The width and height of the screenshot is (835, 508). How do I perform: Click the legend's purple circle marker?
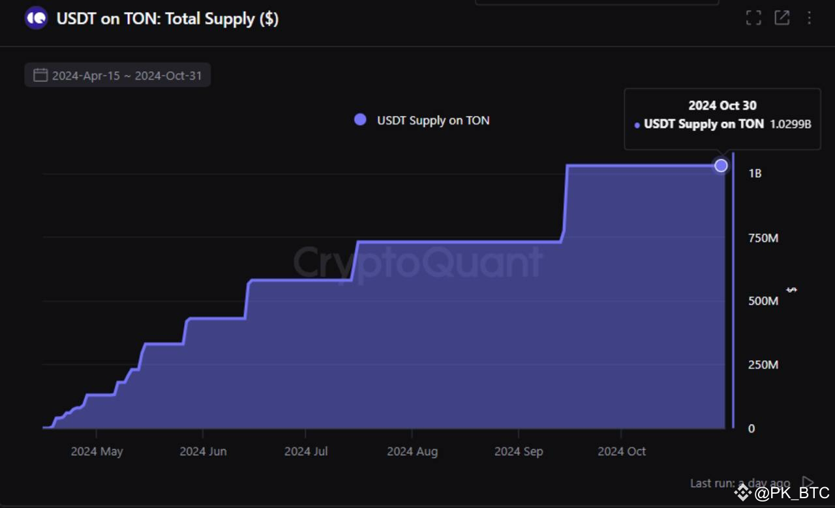360,120
